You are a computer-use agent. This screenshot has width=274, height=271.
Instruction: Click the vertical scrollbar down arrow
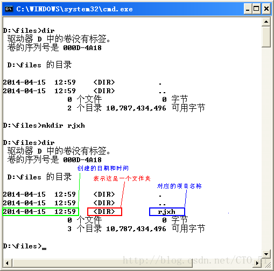266,254
